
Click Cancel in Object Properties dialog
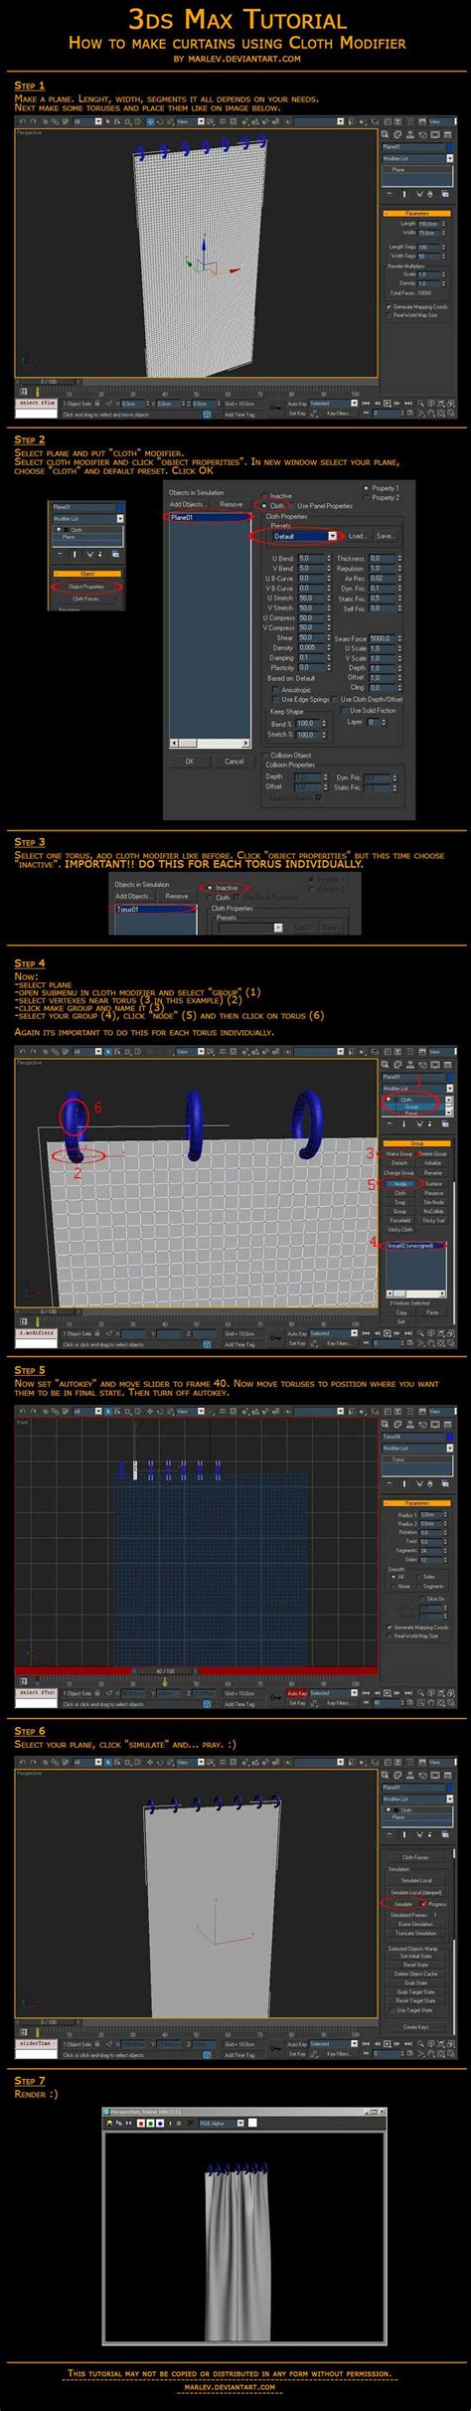[235, 761]
